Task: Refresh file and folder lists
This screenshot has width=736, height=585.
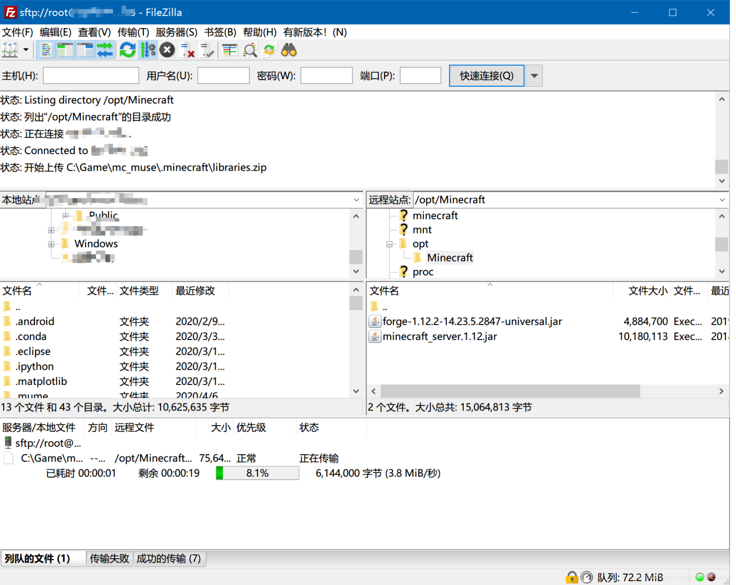Action: [x=127, y=50]
